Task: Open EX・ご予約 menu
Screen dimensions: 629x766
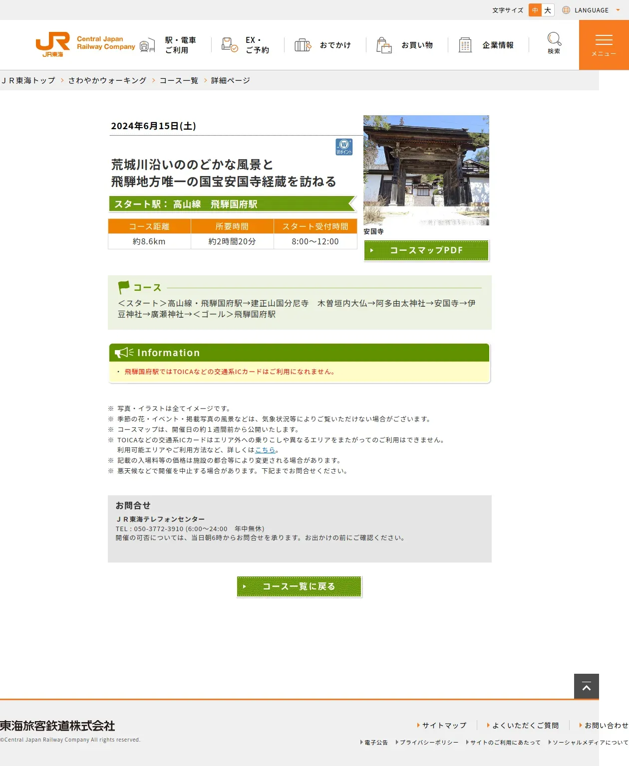Action: coord(258,45)
